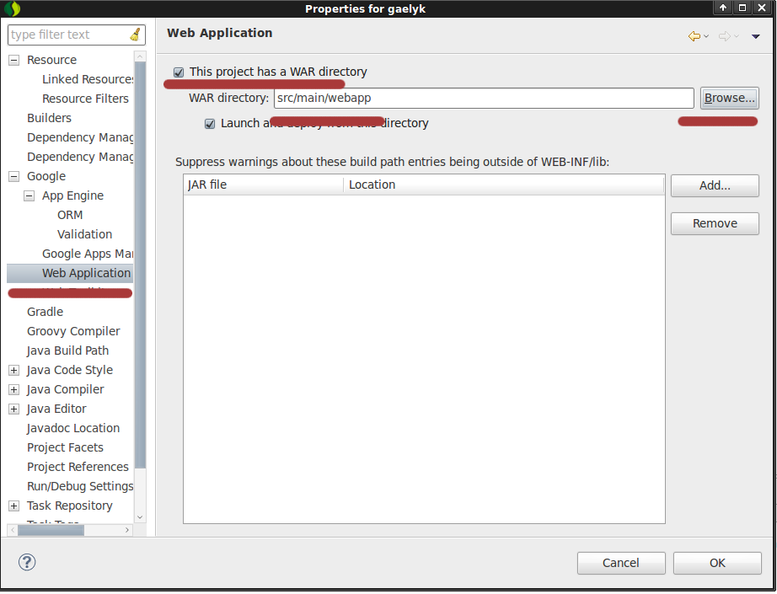Select Resource Filters item
Screen dimensions: 777x594
point(85,99)
